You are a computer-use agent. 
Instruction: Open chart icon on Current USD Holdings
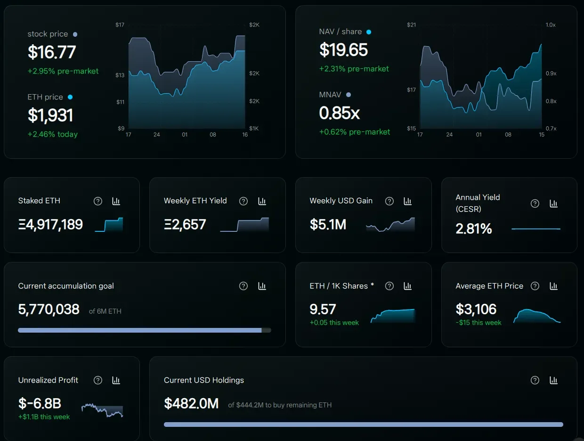554,380
